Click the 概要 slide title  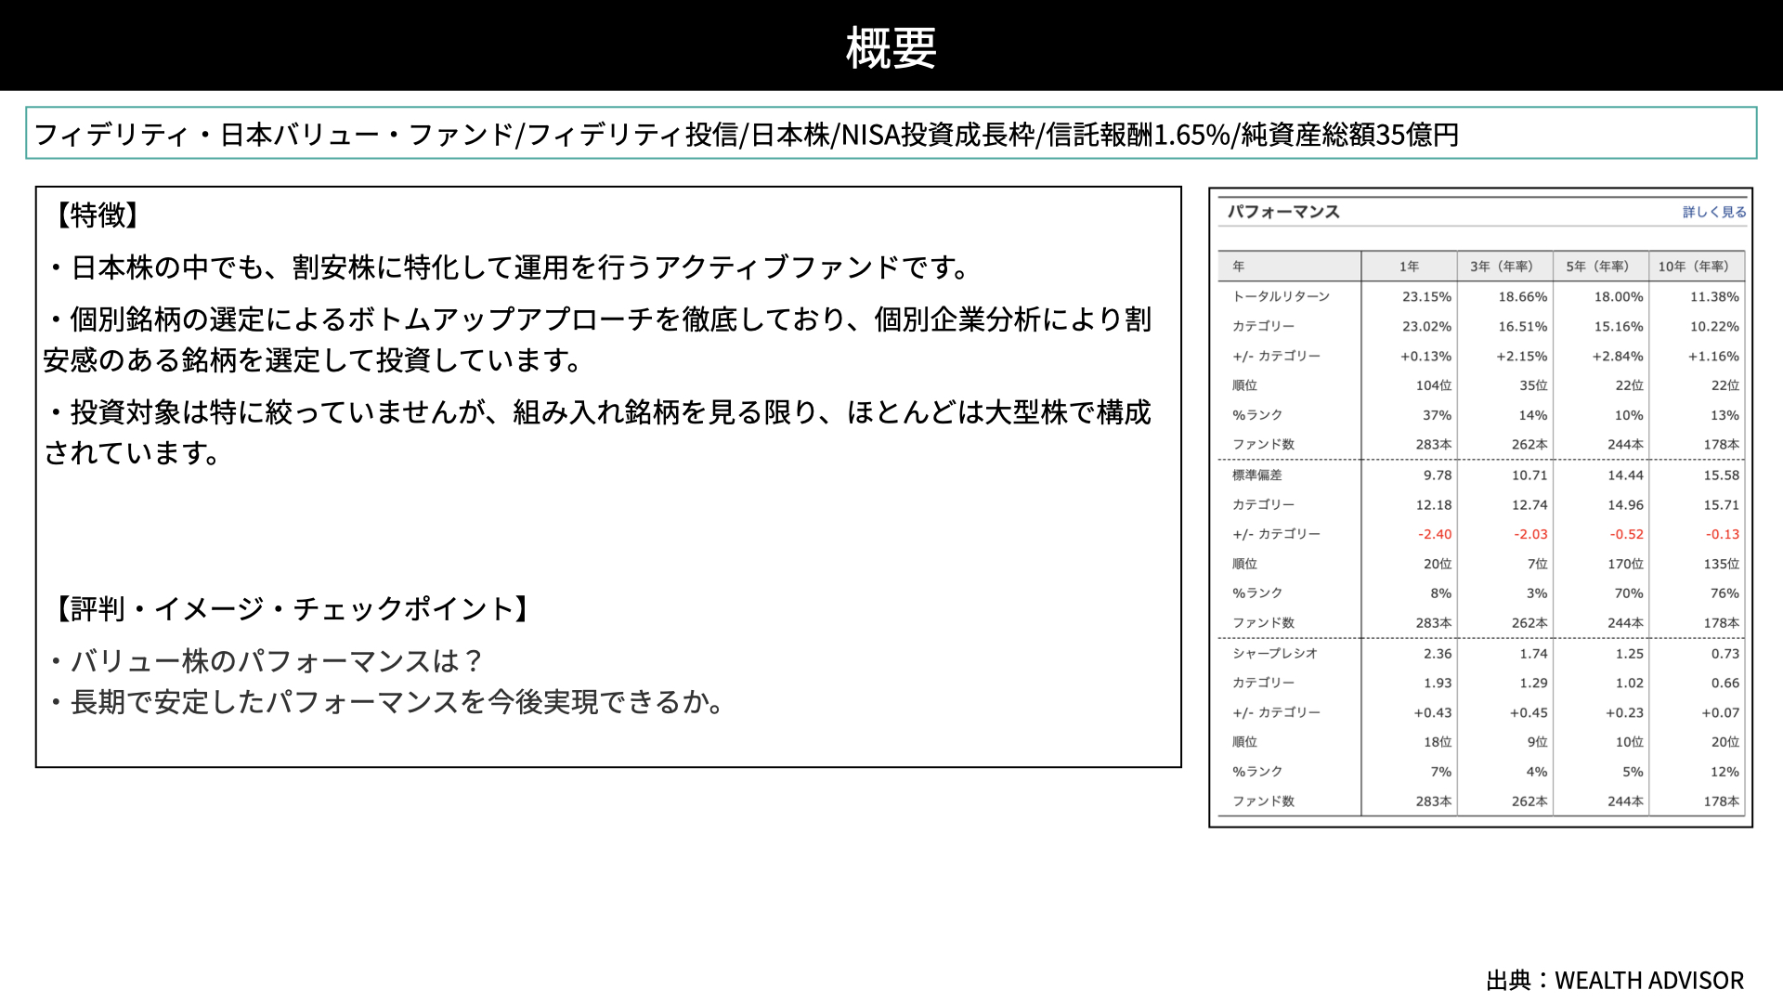pyautogui.click(x=891, y=47)
